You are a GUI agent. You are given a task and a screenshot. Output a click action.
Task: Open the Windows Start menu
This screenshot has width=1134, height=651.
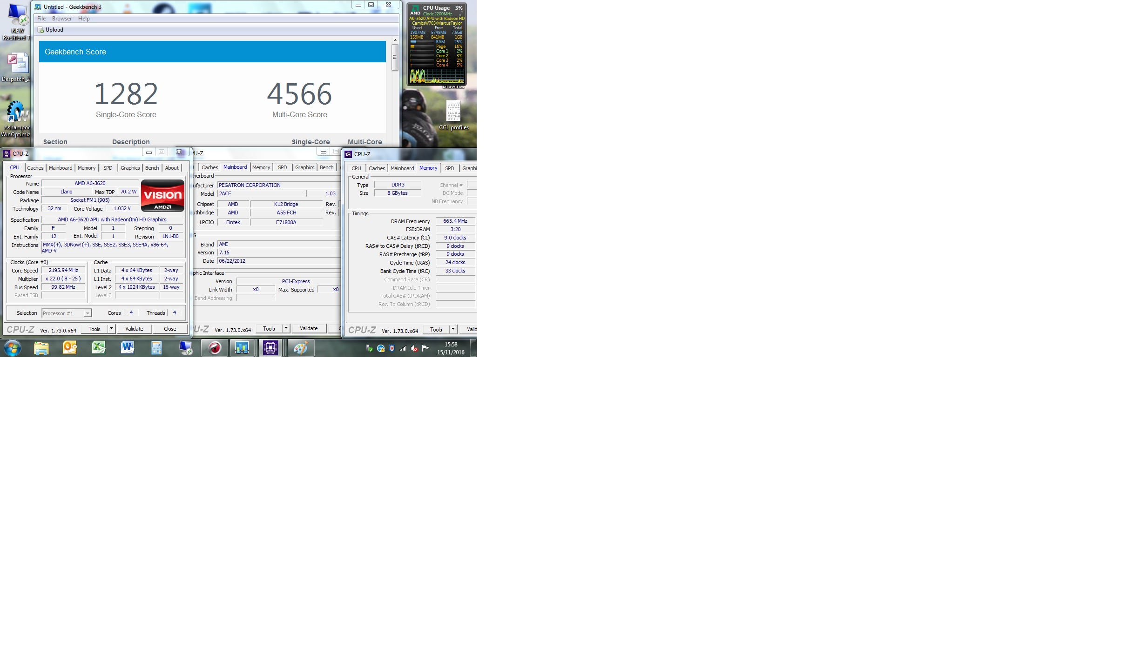click(x=13, y=348)
